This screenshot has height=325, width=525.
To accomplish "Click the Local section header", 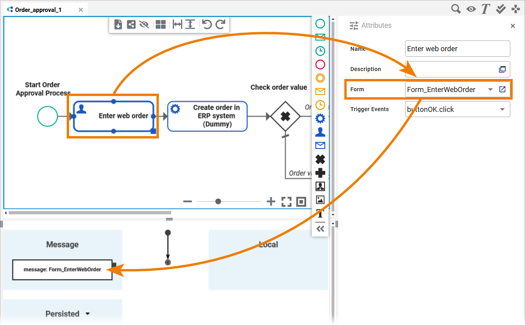I will 268,244.
